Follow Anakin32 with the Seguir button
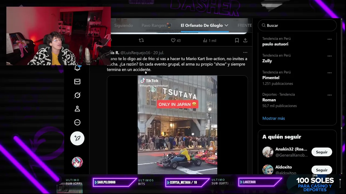Screen dimensions: 346x194 point(322,152)
